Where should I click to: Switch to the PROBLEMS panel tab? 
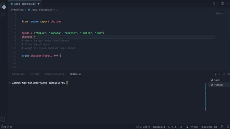tap(18, 74)
